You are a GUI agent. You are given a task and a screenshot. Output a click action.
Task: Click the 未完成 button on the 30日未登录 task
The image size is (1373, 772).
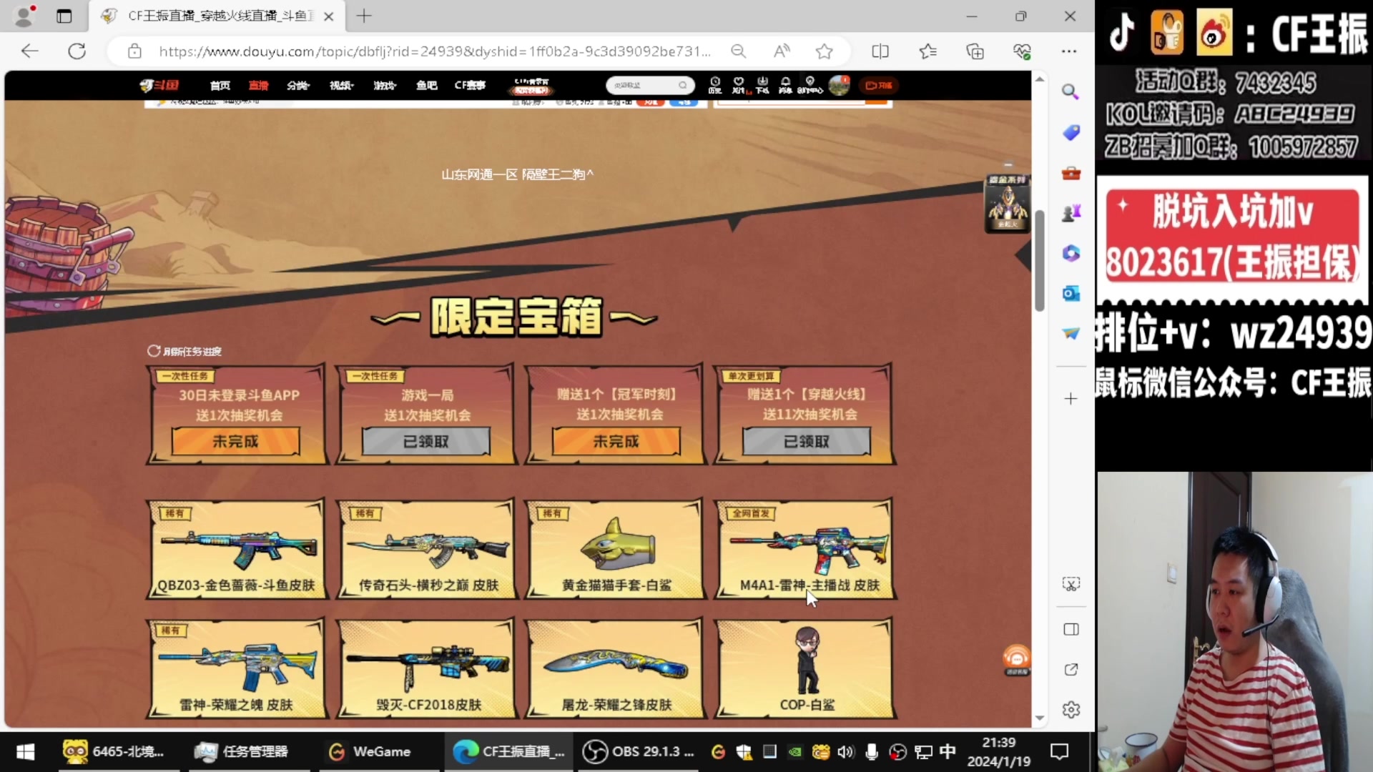tap(235, 441)
